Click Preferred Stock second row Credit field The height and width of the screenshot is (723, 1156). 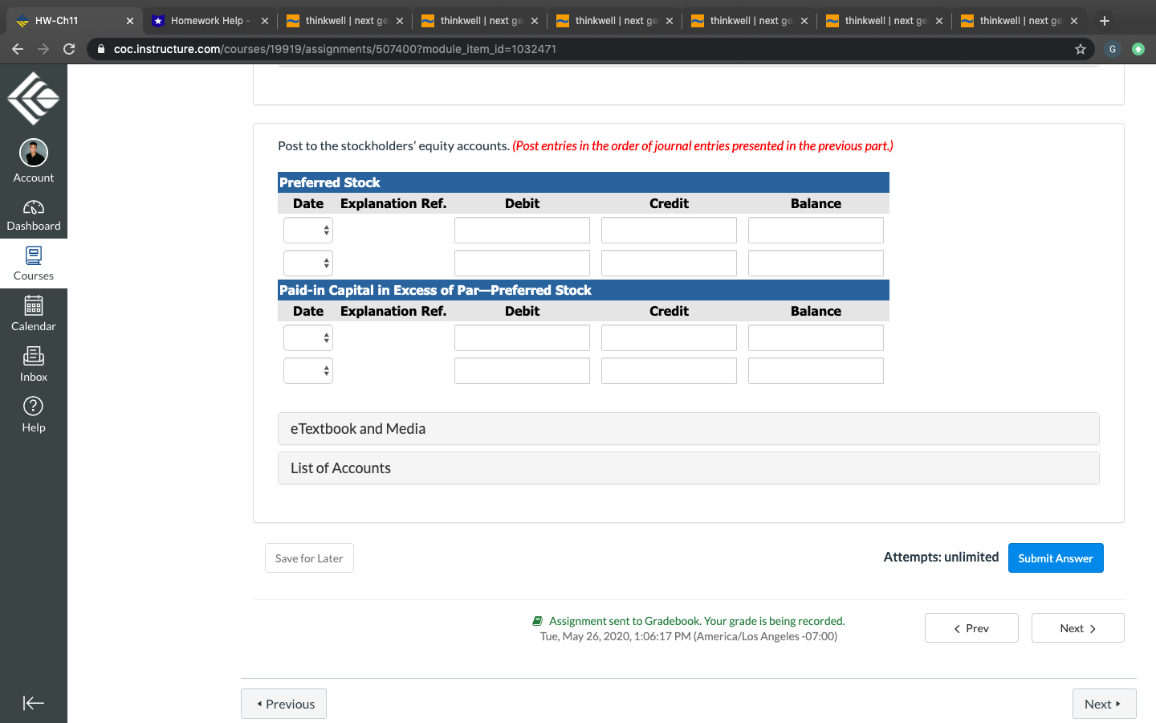669,263
